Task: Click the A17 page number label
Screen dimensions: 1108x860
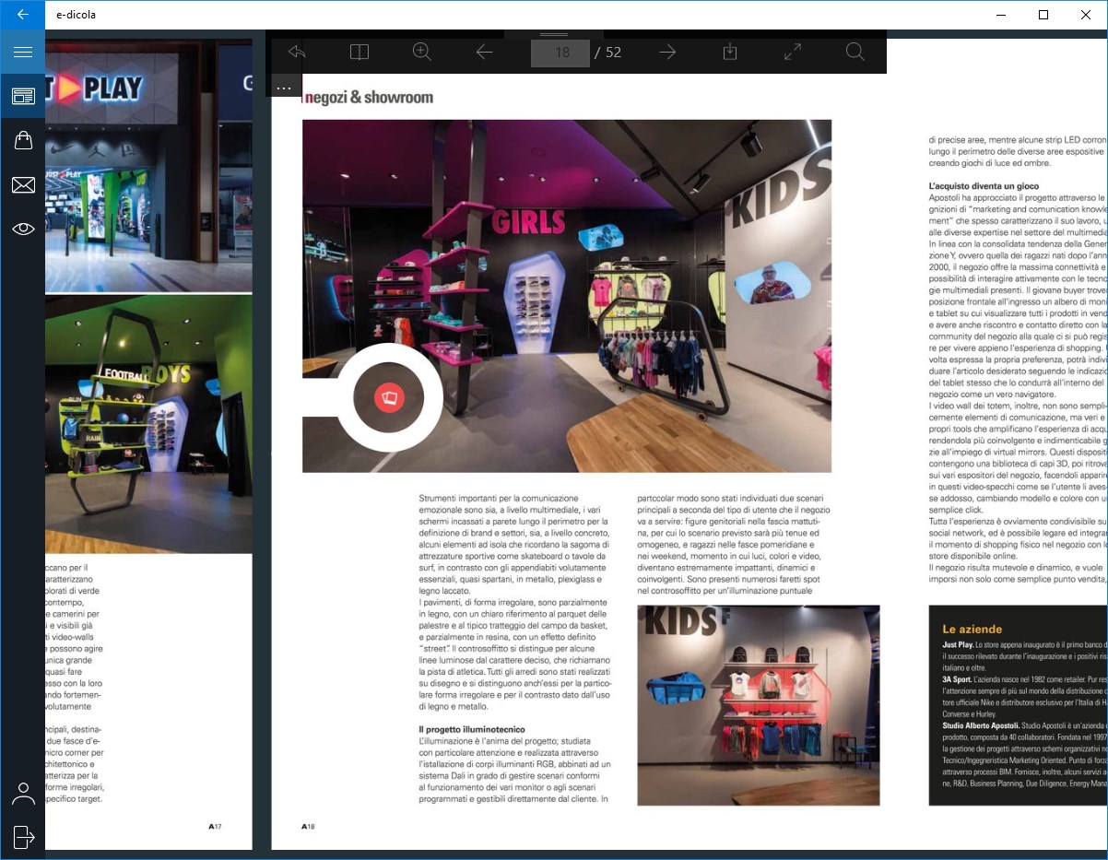Action: (216, 827)
